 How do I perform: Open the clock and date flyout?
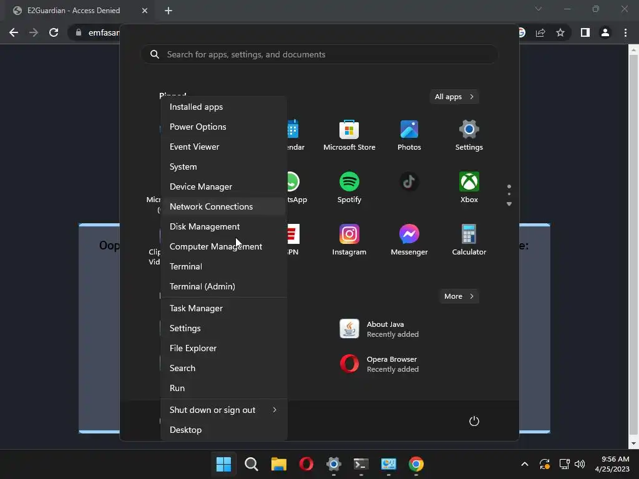613,464
